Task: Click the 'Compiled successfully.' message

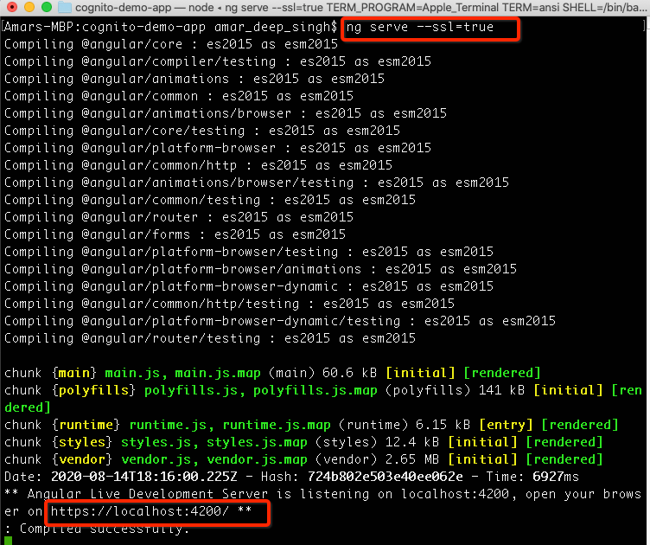Action: (x=105, y=529)
